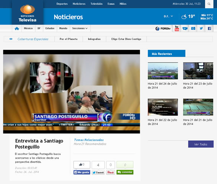Viewport: 217px width, 184px height.
Task: Select the Más Recientes tab header
Action: point(167,54)
